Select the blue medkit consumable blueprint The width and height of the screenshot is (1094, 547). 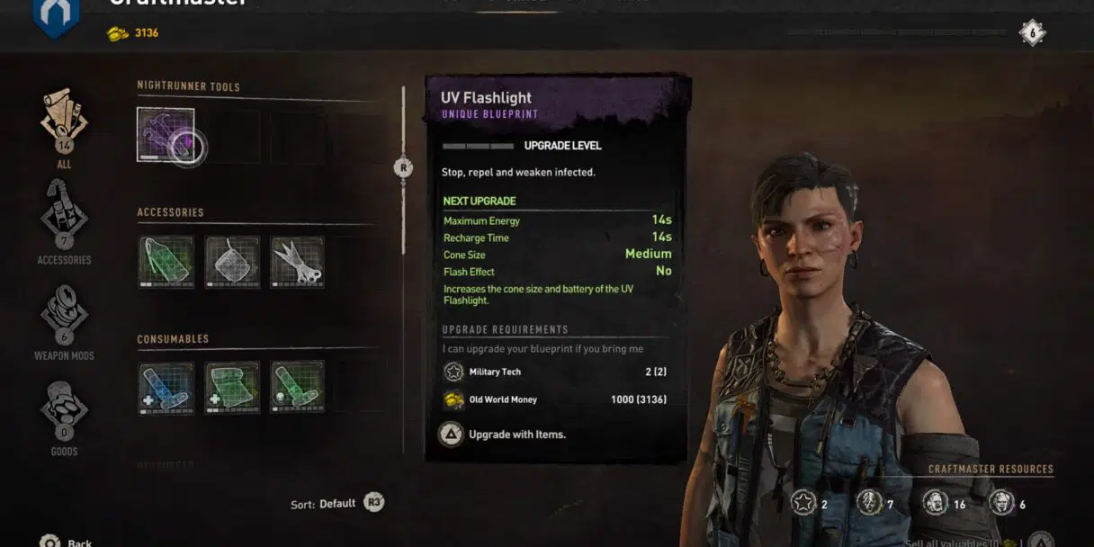[166, 388]
